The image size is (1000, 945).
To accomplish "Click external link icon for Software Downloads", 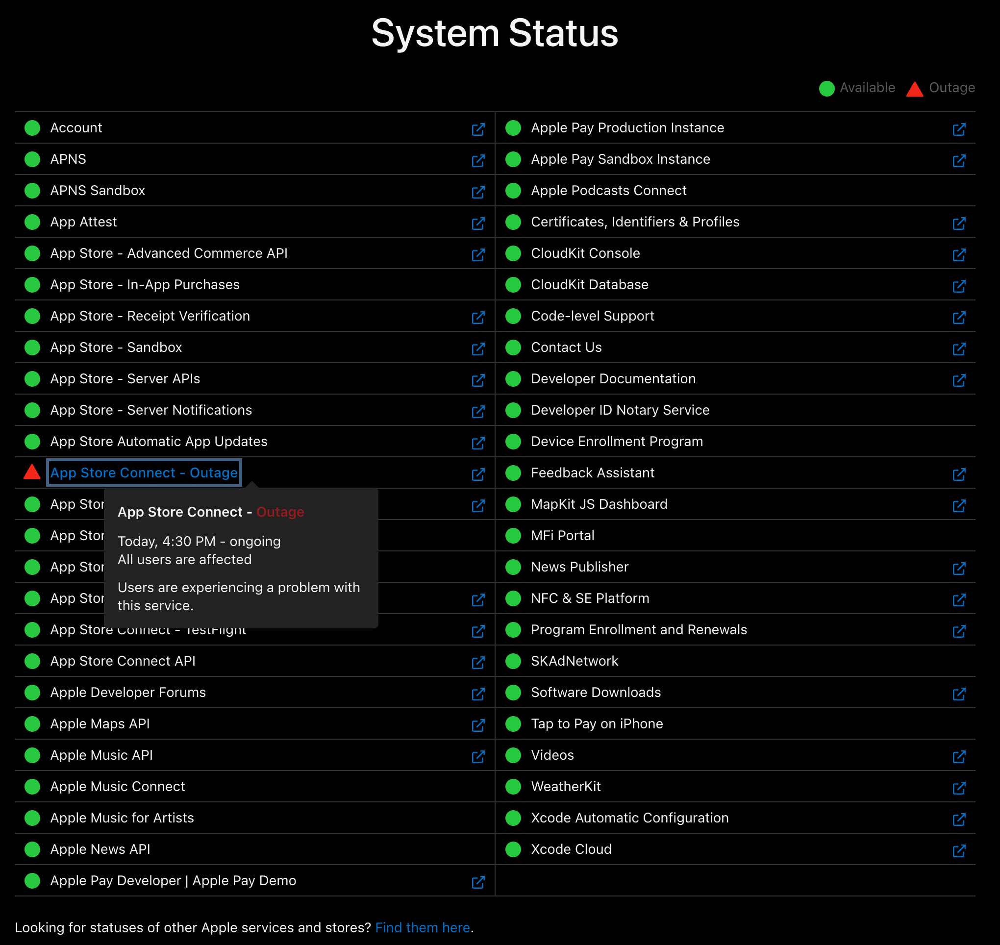I will coord(959,694).
